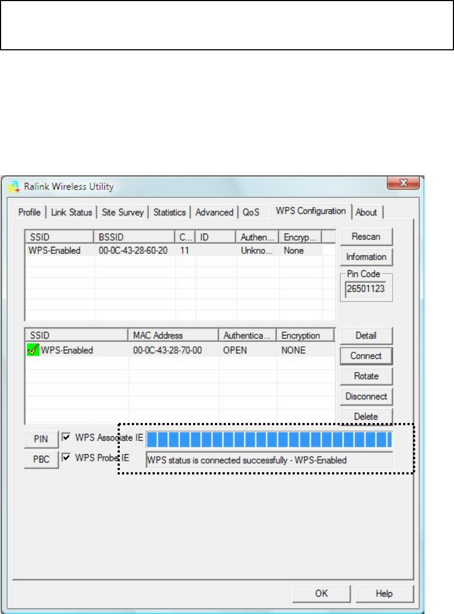Click the ID column header

click(x=216, y=237)
